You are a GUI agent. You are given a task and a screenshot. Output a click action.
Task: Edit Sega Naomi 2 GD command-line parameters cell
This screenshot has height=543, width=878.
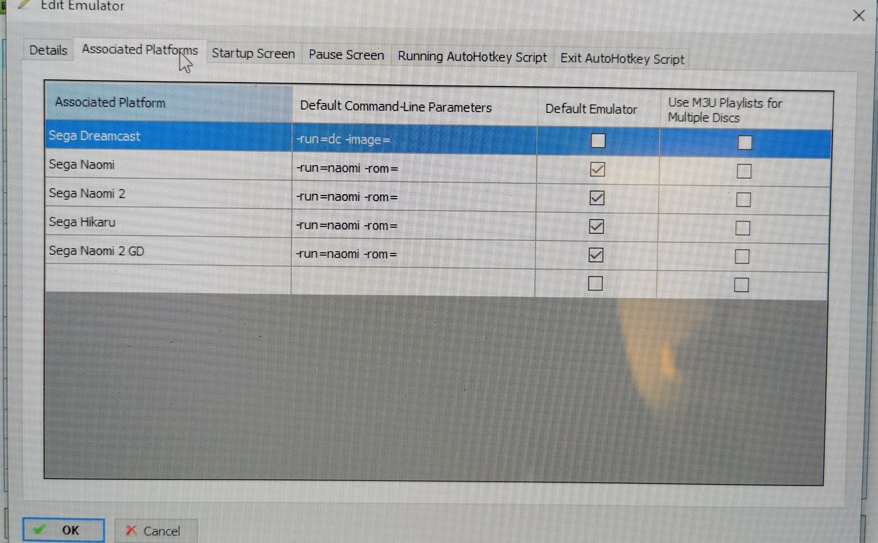(x=413, y=254)
